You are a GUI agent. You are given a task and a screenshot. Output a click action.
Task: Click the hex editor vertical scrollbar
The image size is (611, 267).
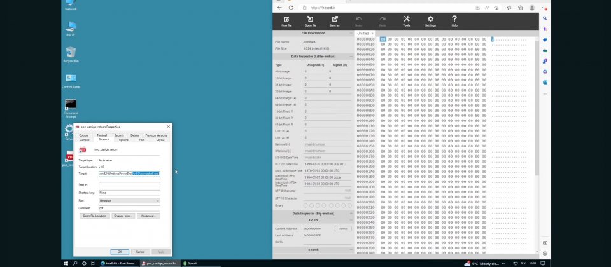coord(536,146)
